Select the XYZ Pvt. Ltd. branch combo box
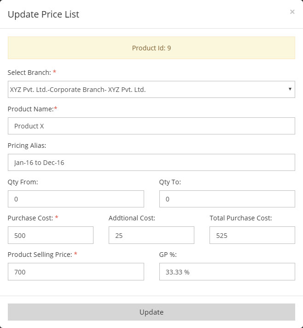This screenshot has width=303, height=328. (151, 89)
